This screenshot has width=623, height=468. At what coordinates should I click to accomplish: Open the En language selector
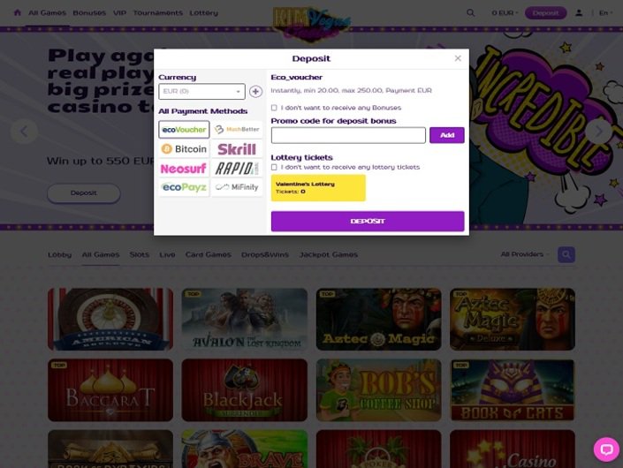[605, 12]
